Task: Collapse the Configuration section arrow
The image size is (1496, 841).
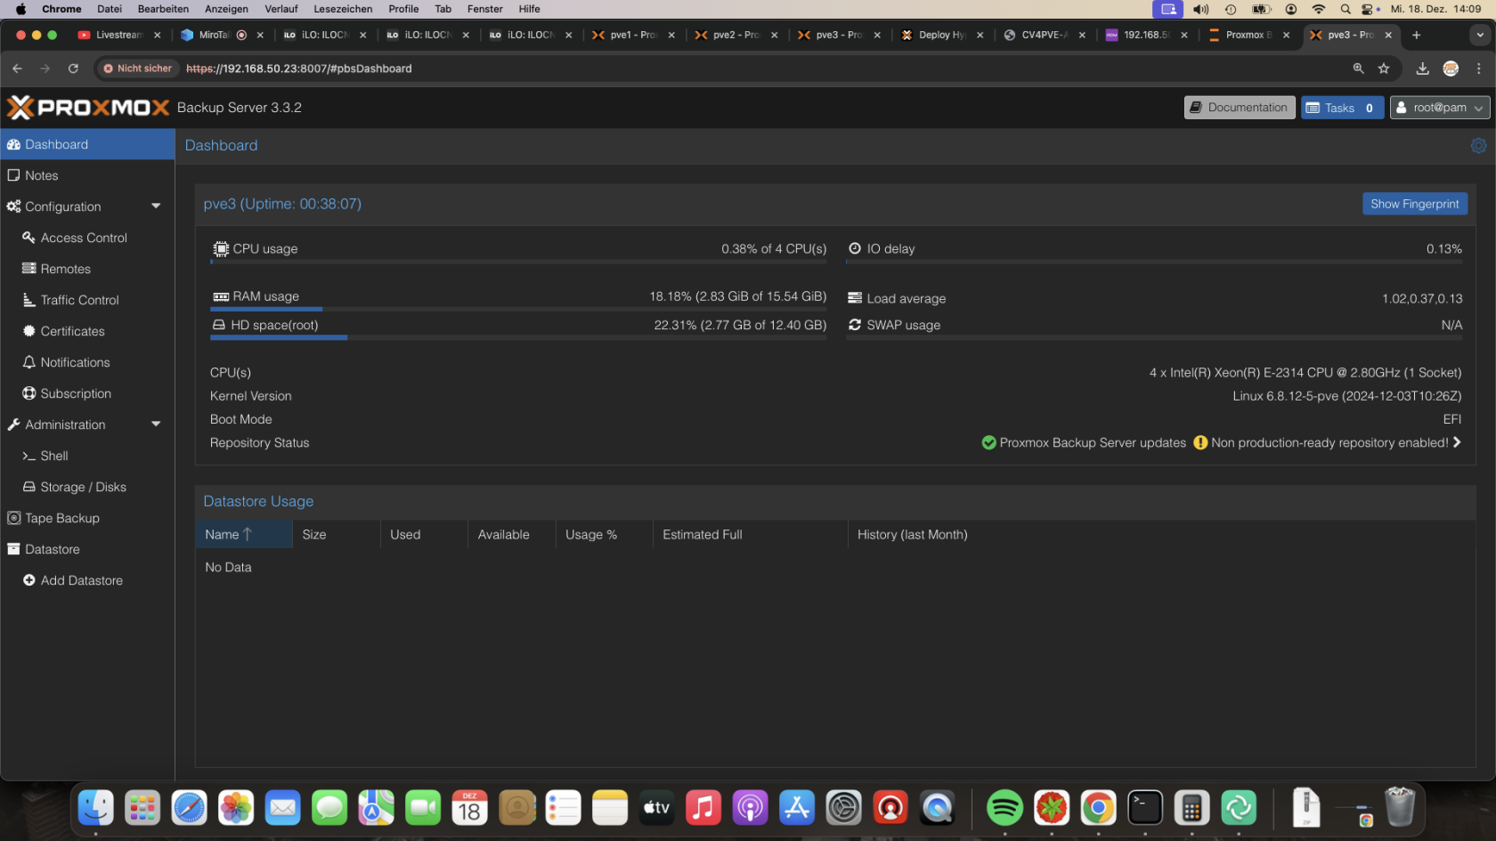Action: tap(156, 206)
